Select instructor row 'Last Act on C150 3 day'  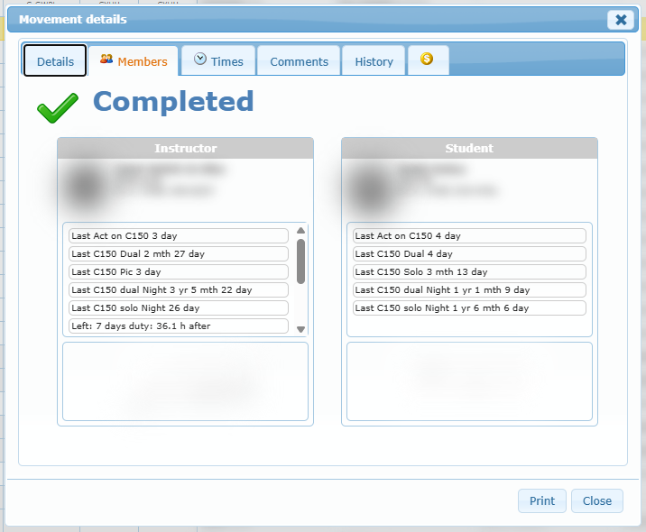click(x=179, y=236)
